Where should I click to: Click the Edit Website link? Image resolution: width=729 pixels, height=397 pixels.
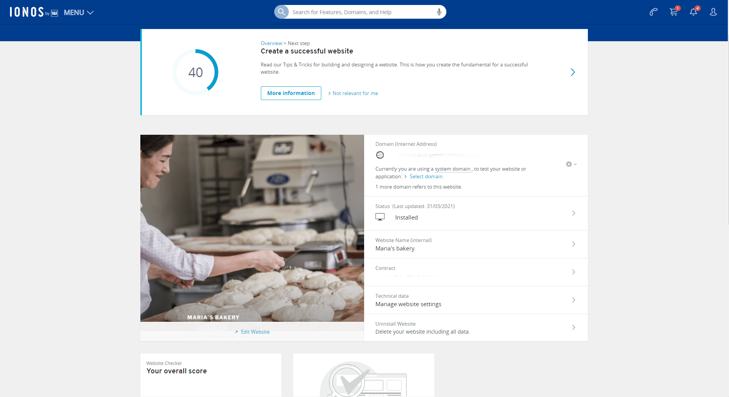255,332
